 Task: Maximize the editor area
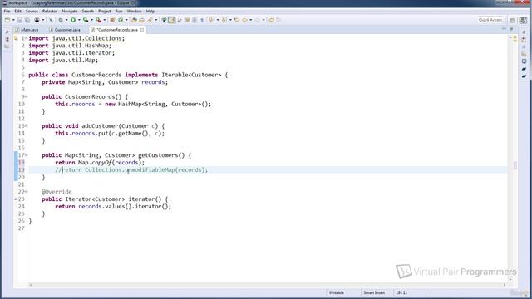(x=511, y=30)
